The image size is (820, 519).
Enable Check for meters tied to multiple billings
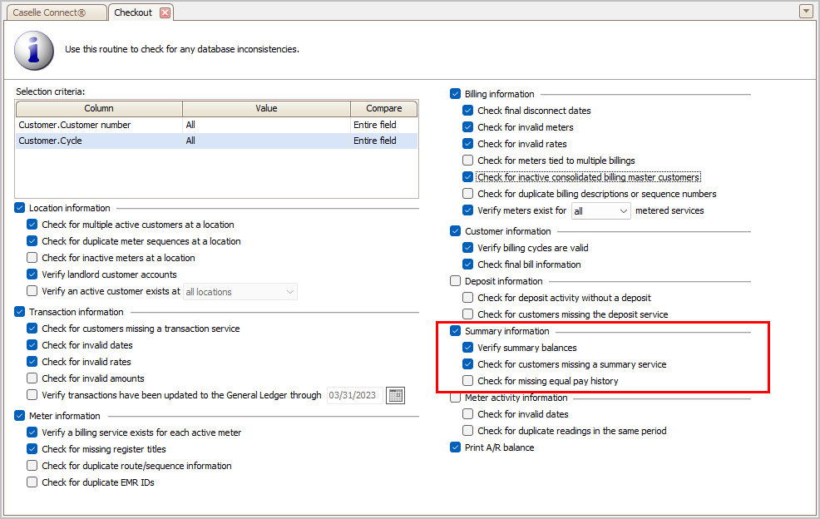point(468,161)
